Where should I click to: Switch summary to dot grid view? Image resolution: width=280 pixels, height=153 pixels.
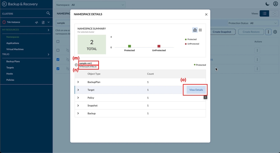200,30
